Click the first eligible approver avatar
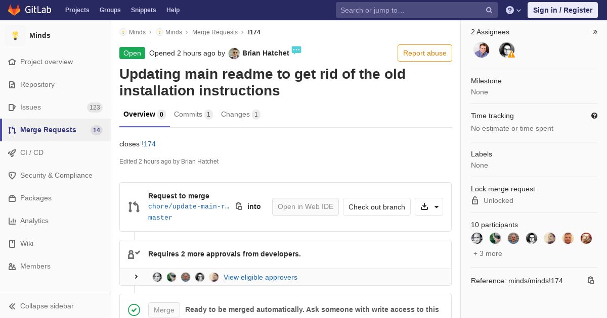The image size is (607, 318). point(157,277)
